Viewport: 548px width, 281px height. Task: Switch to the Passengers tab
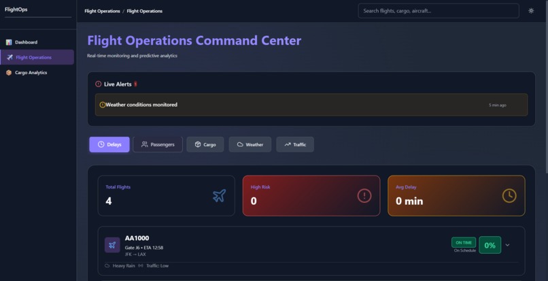(x=158, y=144)
